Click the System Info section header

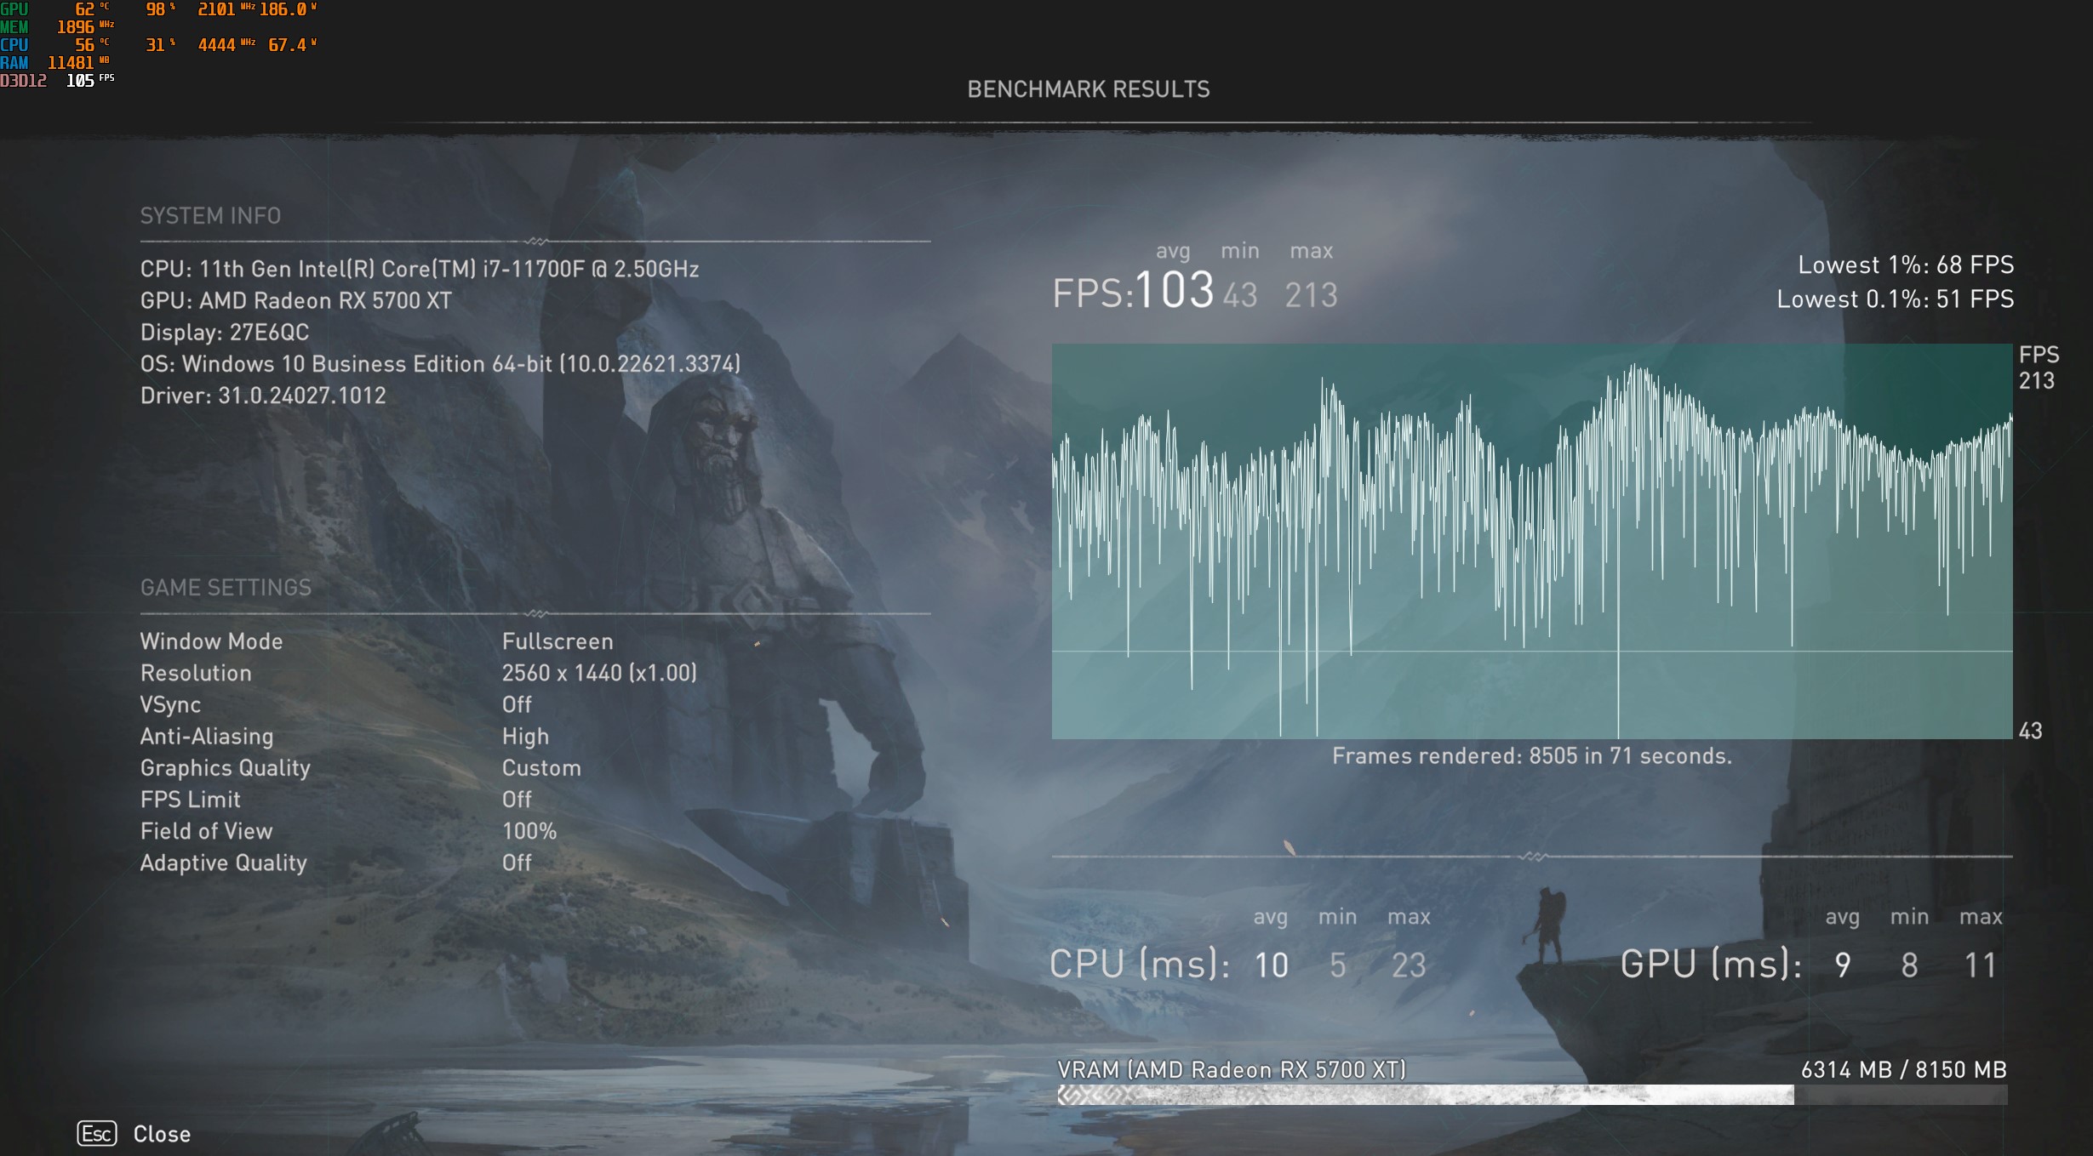tap(210, 216)
